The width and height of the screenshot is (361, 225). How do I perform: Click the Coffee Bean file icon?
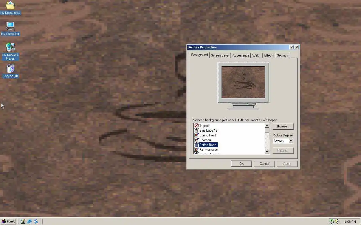click(197, 145)
